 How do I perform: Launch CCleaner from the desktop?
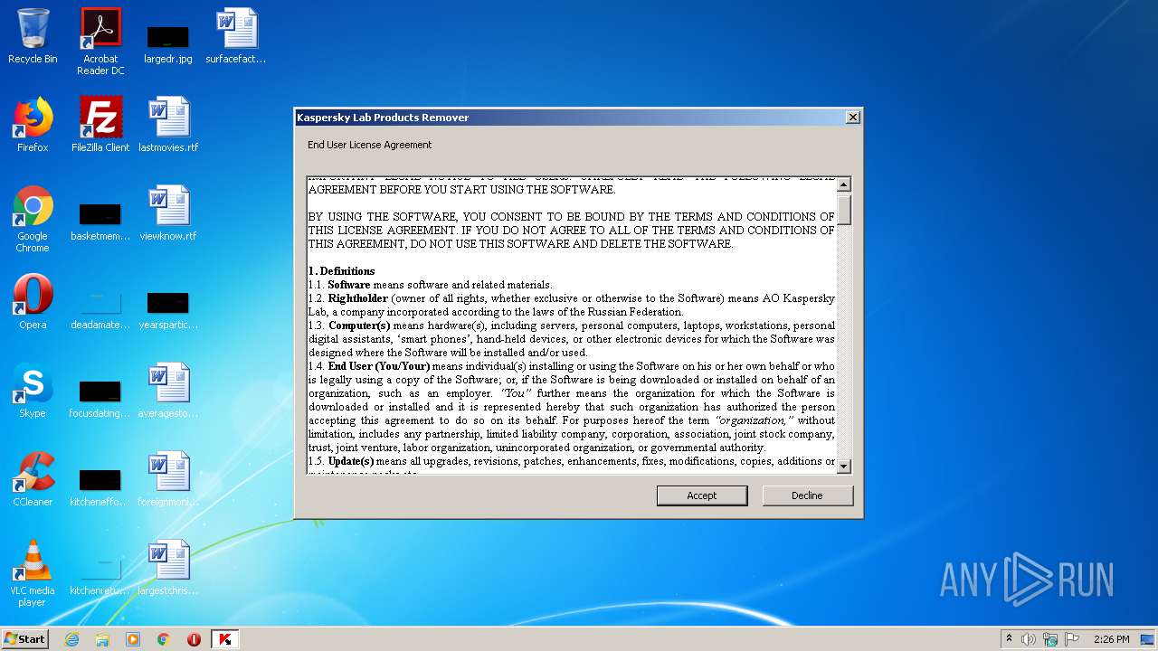33,479
